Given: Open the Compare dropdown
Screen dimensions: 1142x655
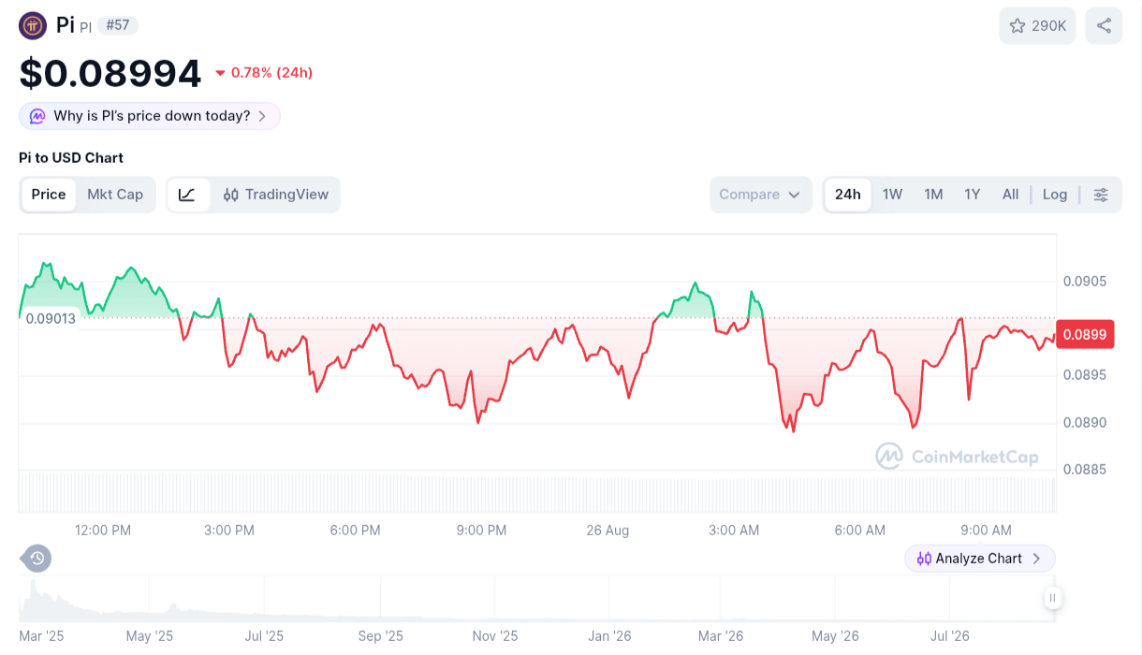Looking at the screenshot, I should 760,195.
